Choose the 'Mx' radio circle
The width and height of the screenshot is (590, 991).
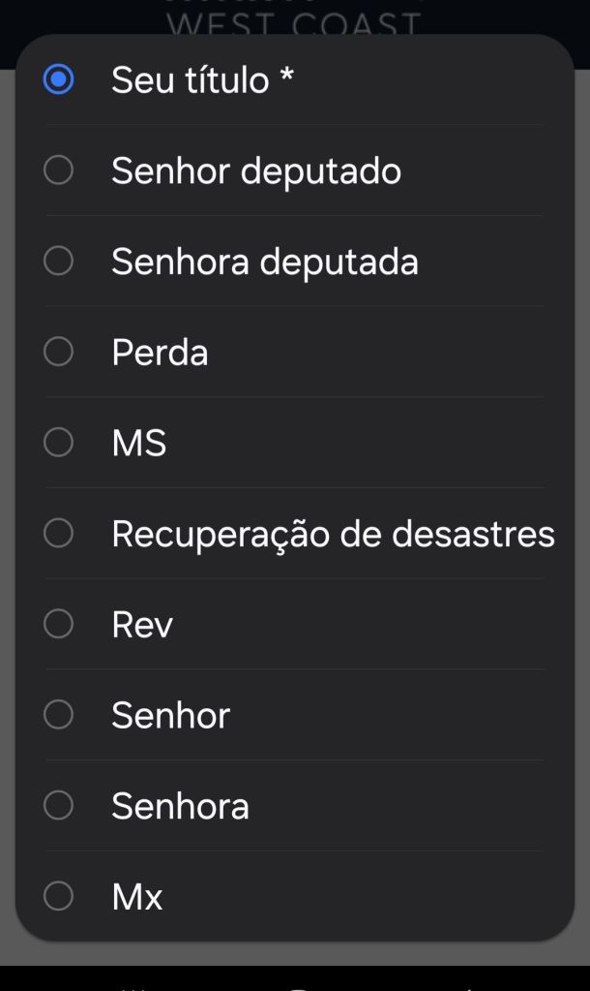pos(59,896)
